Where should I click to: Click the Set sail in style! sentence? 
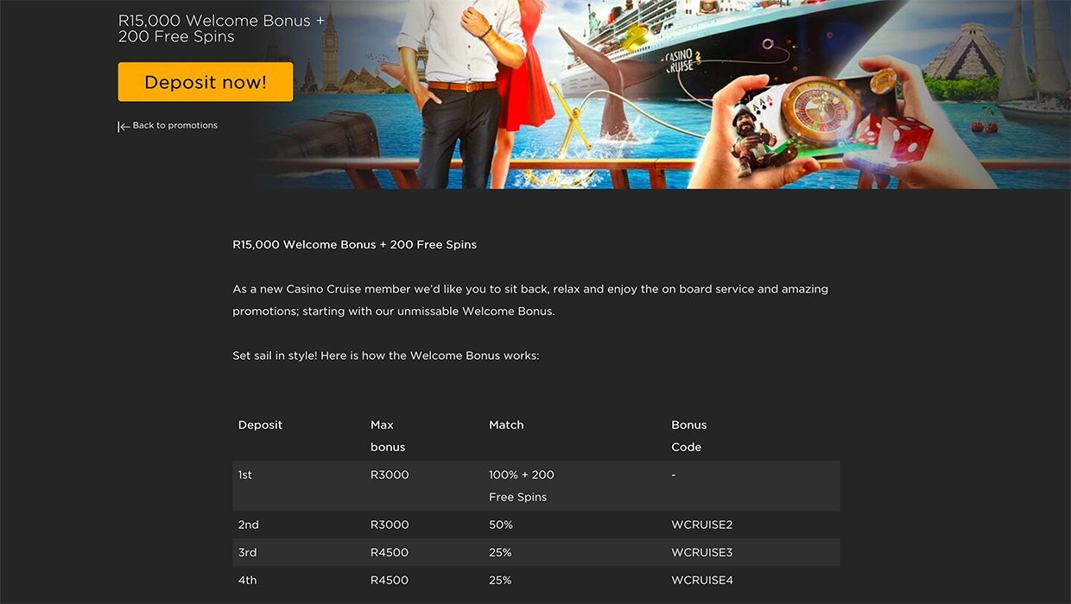tap(385, 355)
